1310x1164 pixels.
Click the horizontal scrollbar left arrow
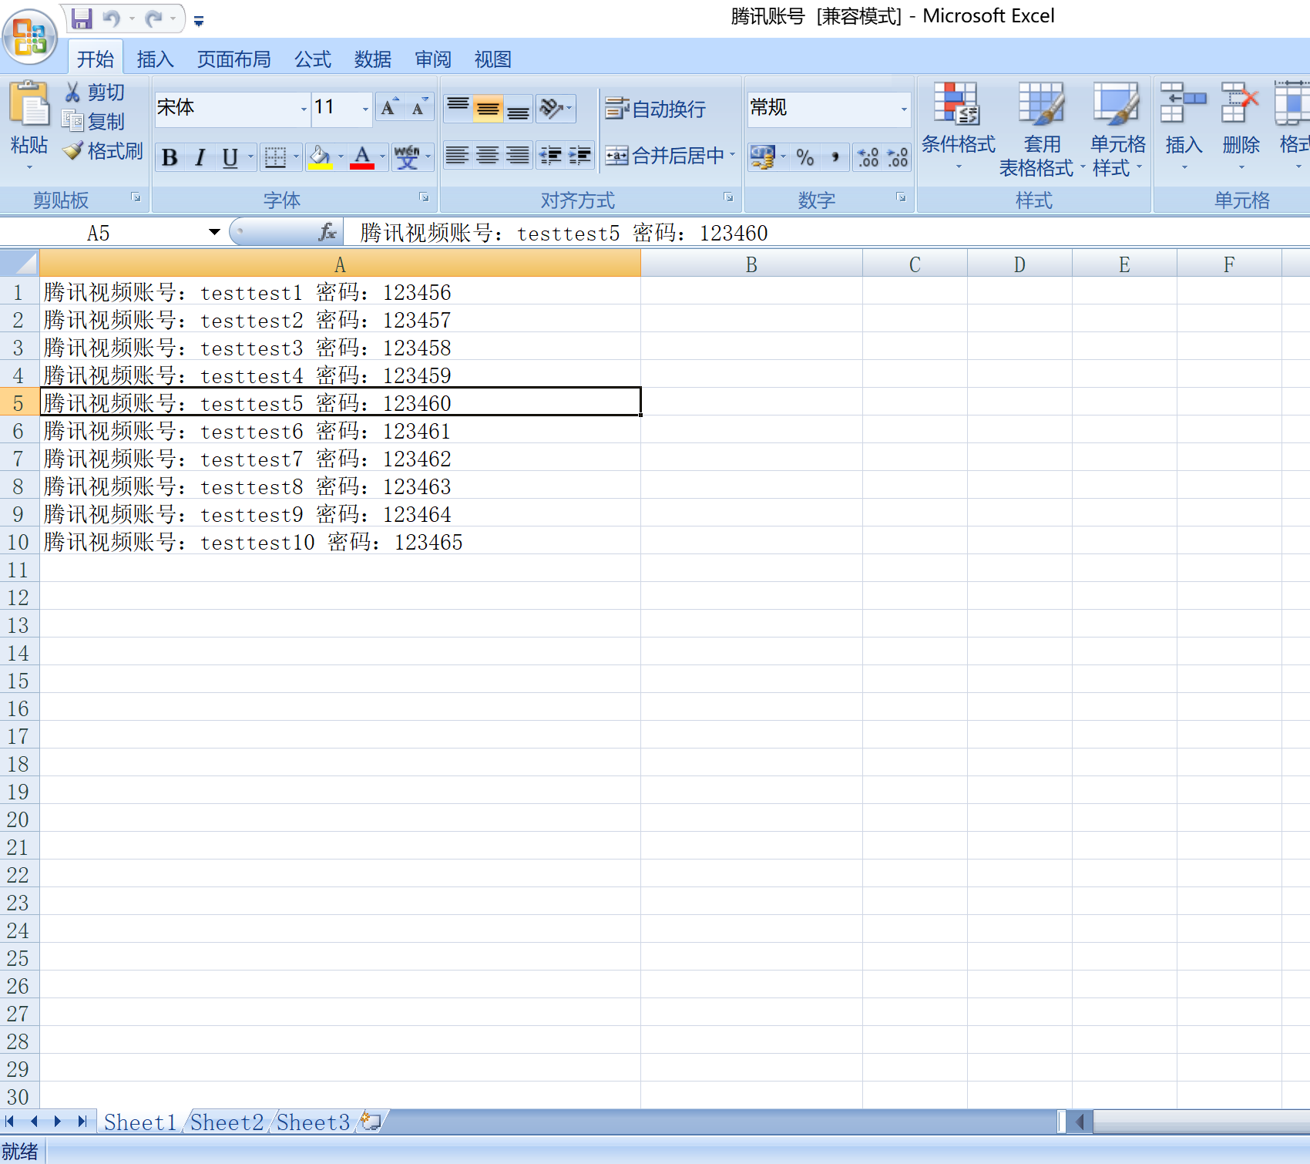pos(1080,1122)
